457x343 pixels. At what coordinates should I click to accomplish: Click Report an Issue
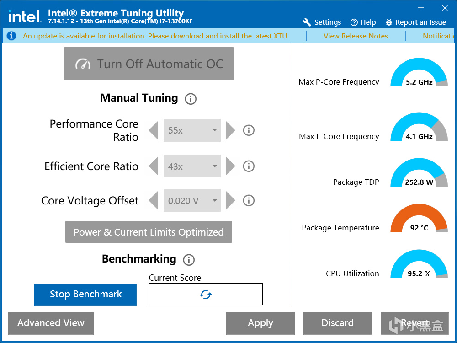415,22
